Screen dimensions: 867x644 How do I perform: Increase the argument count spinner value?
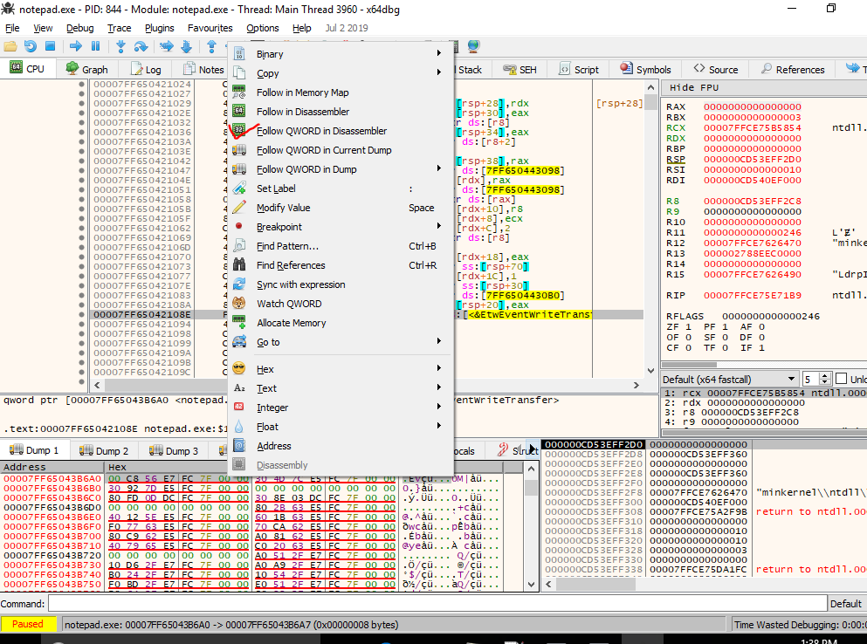[x=826, y=375]
